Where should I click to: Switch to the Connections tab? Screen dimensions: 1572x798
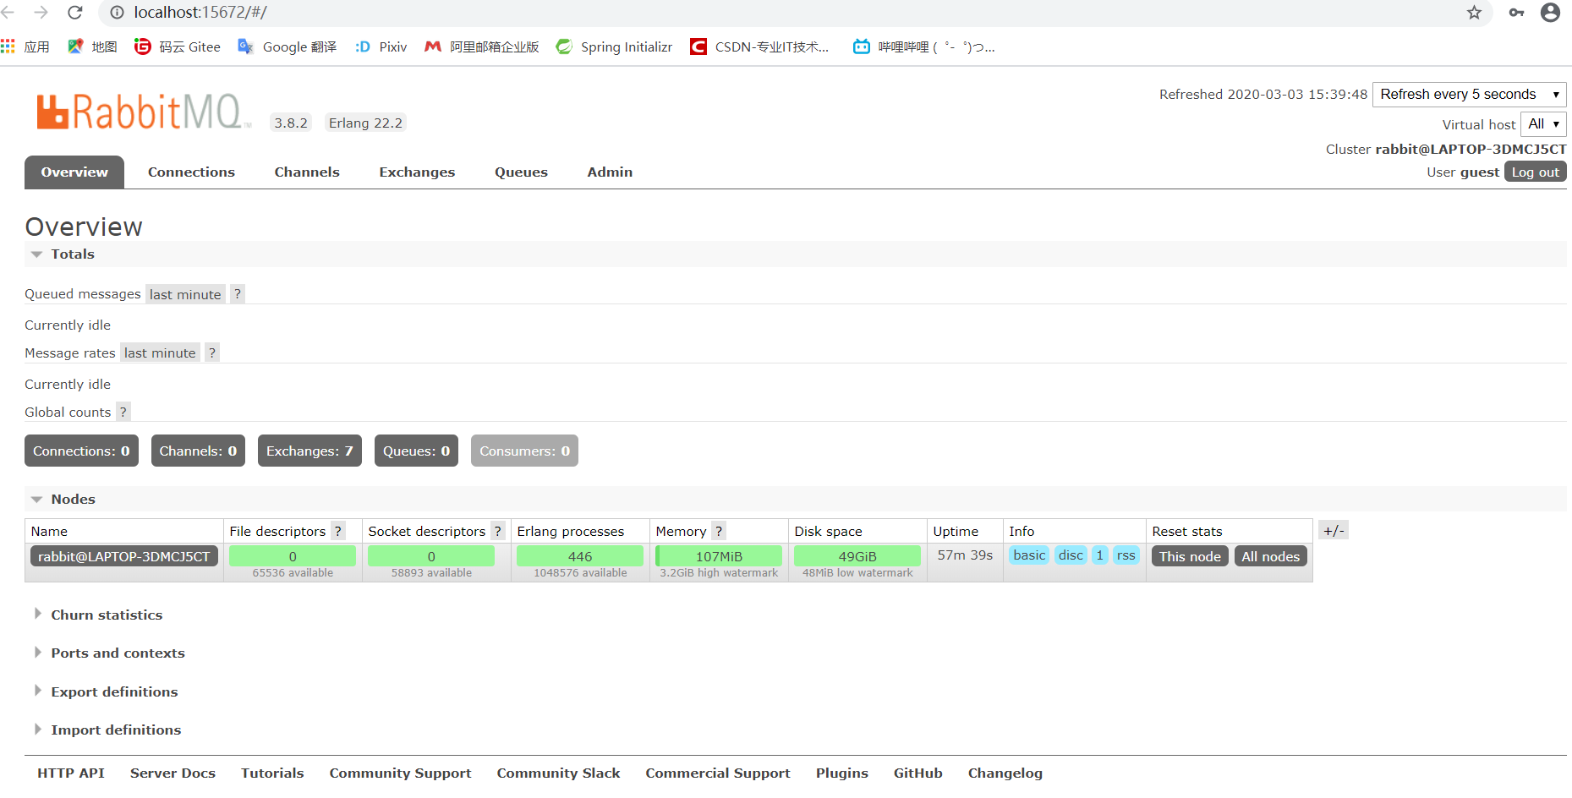coord(191,172)
